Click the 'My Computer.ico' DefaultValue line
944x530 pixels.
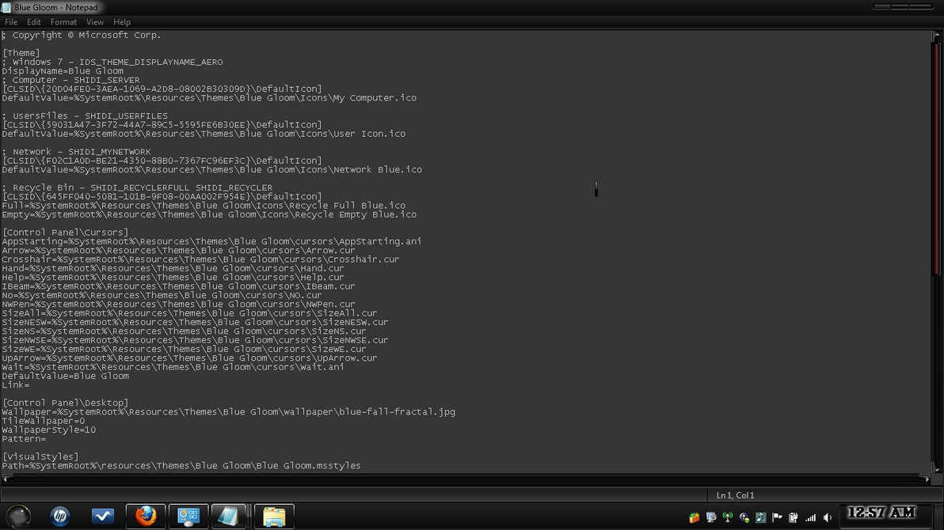(x=209, y=98)
